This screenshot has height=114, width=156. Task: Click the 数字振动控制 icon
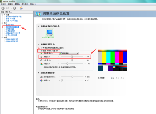point(41,77)
